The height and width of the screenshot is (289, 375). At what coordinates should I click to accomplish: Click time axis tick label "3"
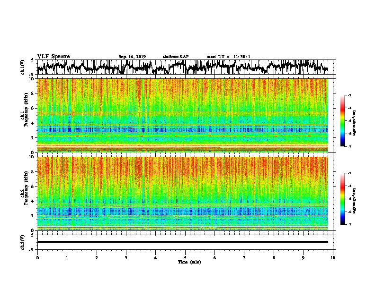click(x=126, y=257)
